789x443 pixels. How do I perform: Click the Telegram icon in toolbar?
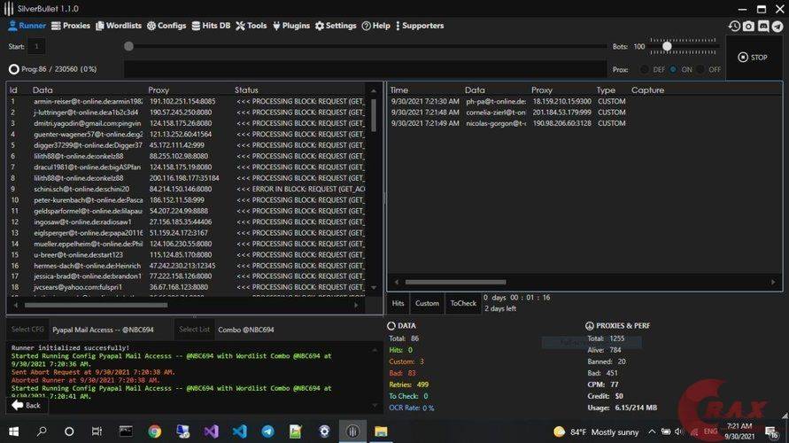click(777, 27)
